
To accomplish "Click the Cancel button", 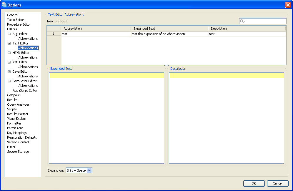I will point(277,183).
